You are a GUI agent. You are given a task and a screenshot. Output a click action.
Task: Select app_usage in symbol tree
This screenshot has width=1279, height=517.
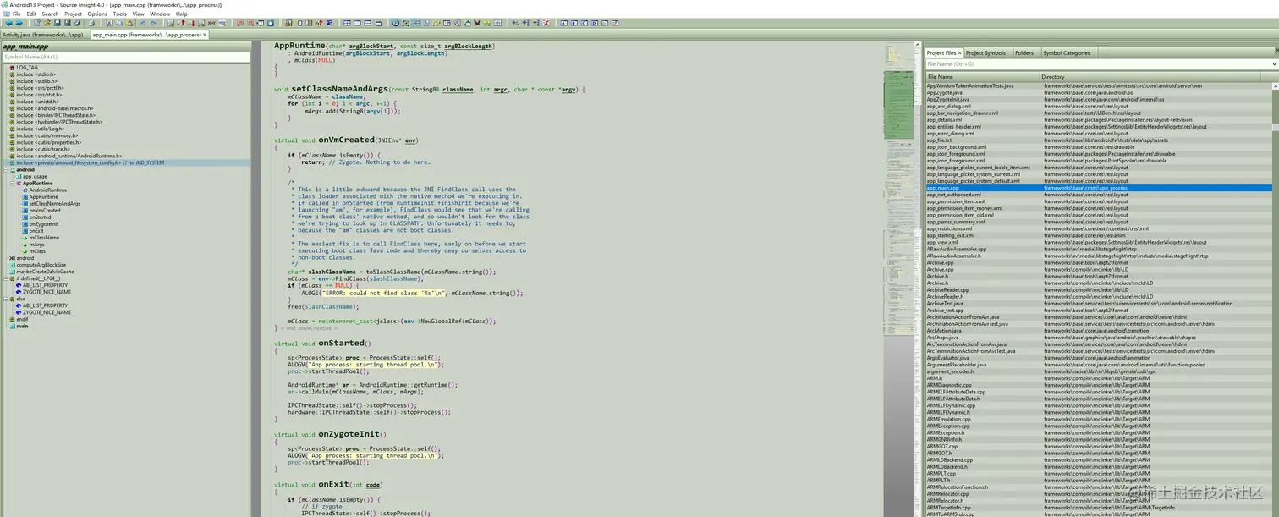[x=35, y=176]
